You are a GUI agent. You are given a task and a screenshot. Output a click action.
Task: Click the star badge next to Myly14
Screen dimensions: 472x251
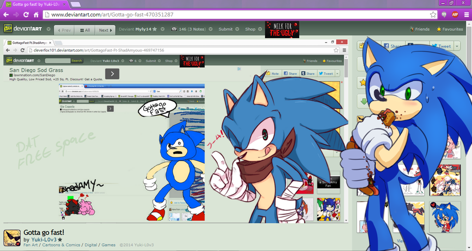tap(155, 29)
